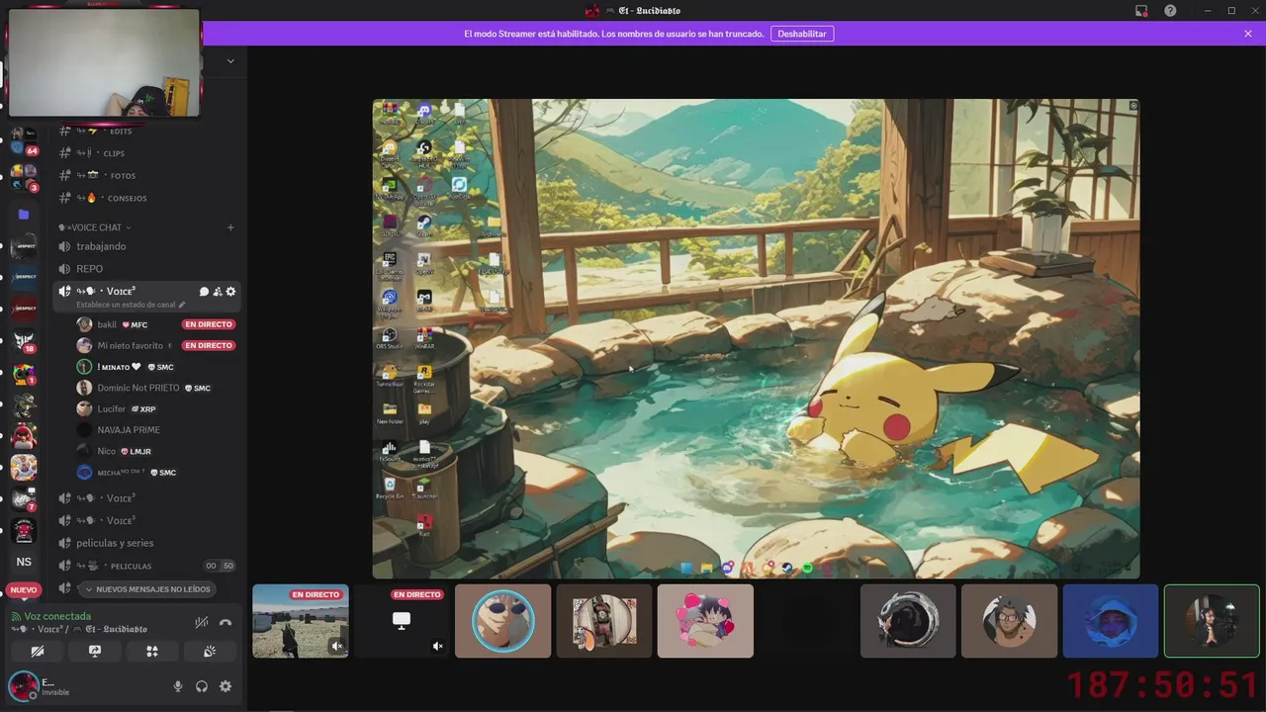This screenshot has width=1266, height=712.
Task: Start an activity from the voice panel
Action: [x=152, y=652]
